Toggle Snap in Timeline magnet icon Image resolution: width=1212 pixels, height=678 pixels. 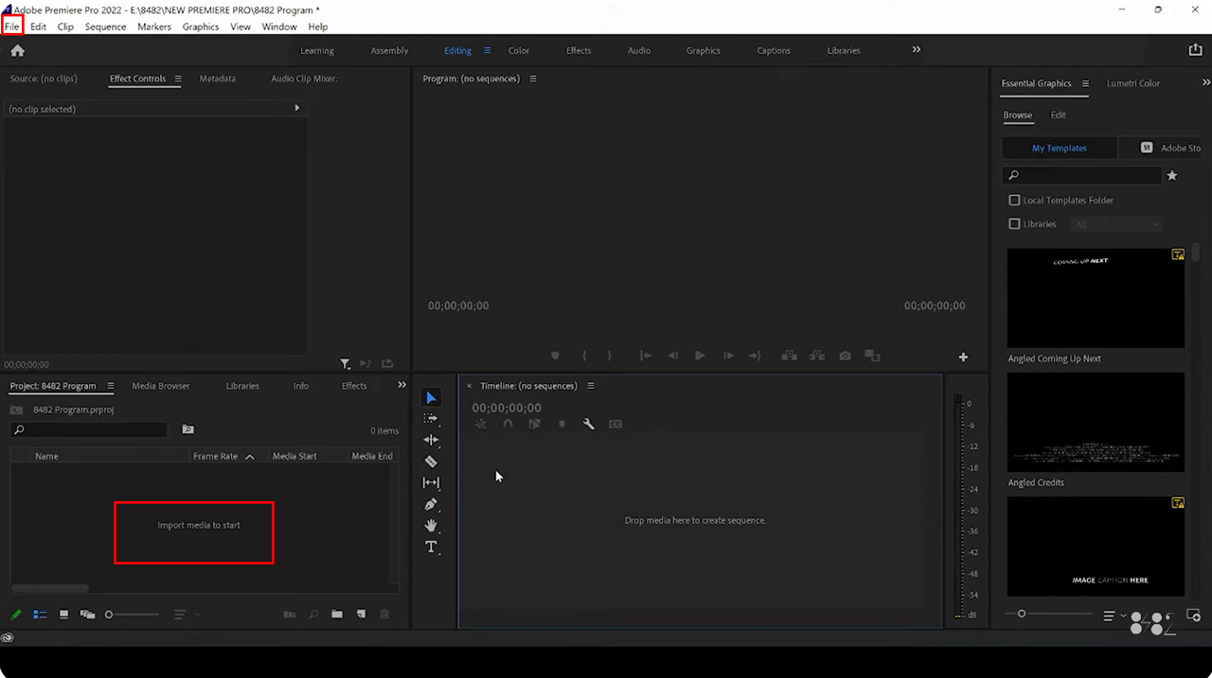(508, 424)
